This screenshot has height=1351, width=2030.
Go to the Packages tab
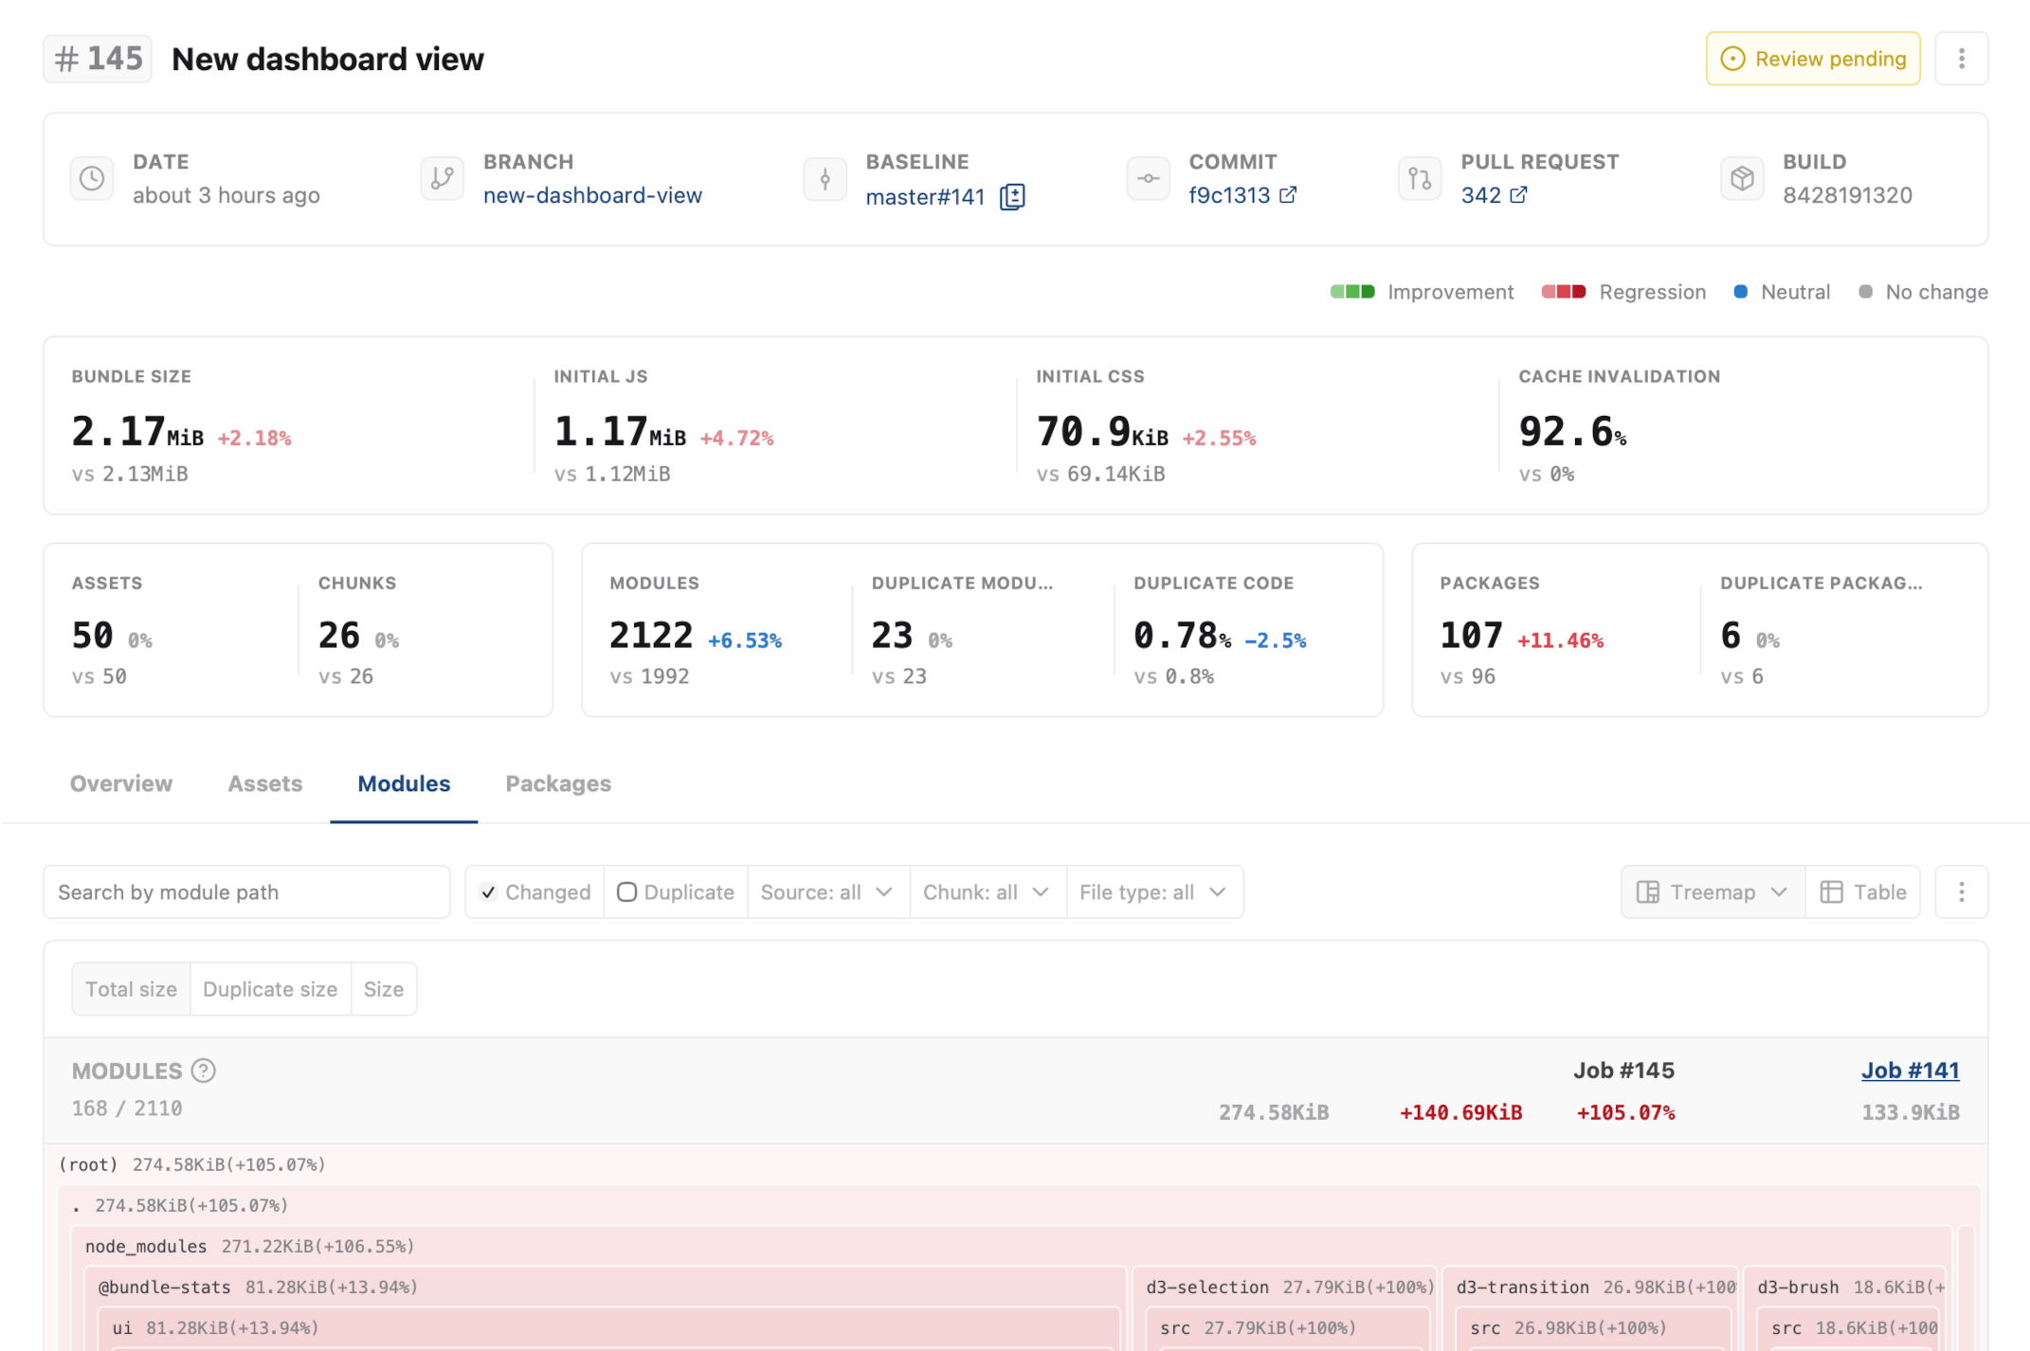pyautogui.click(x=558, y=784)
